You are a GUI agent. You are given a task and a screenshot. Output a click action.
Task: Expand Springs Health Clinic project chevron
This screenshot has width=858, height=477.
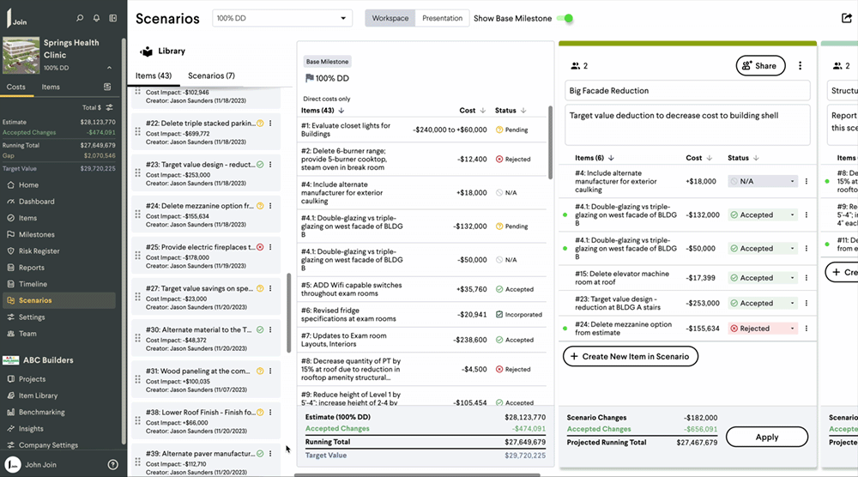click(109, 68)
